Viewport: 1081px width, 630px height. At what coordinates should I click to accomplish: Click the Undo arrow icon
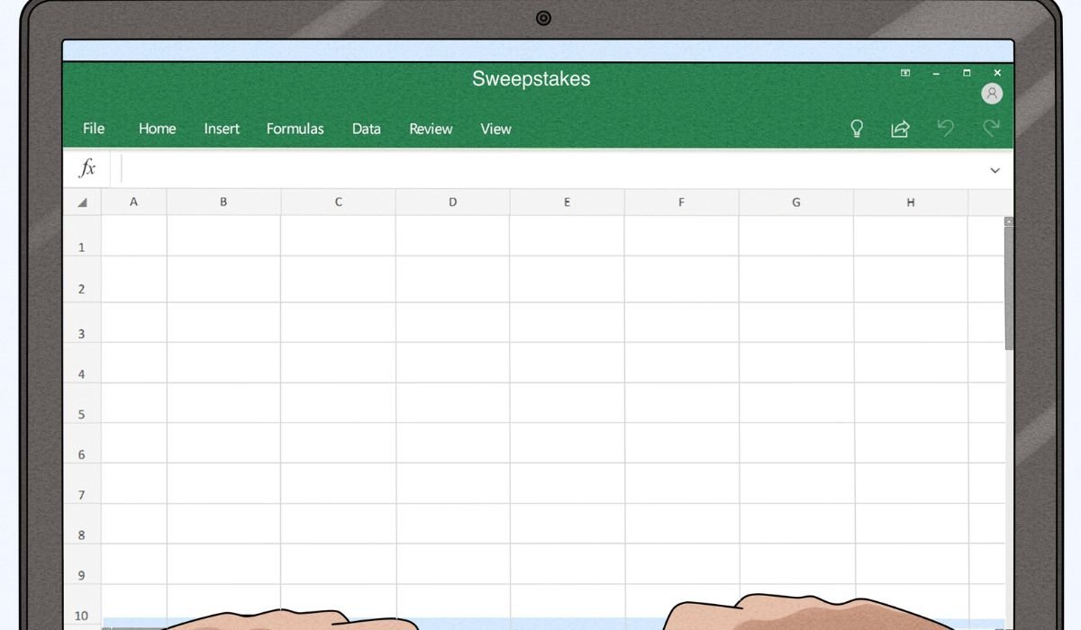[x=945, y=128]
